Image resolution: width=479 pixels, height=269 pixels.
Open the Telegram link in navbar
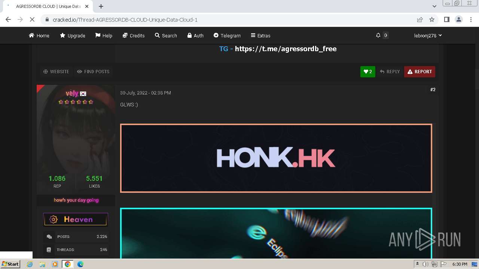pyautogui.click(x=227, y=35)
